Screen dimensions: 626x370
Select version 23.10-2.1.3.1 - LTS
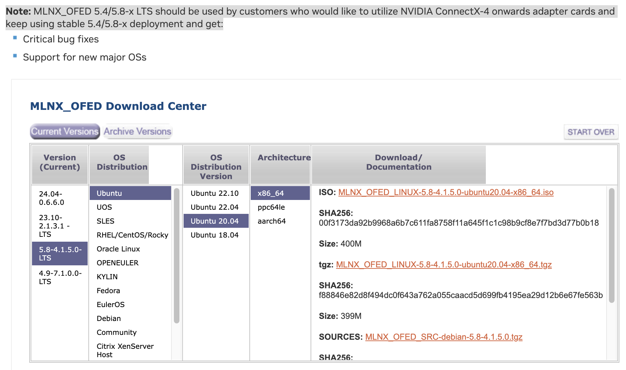(x=60, y=226)
